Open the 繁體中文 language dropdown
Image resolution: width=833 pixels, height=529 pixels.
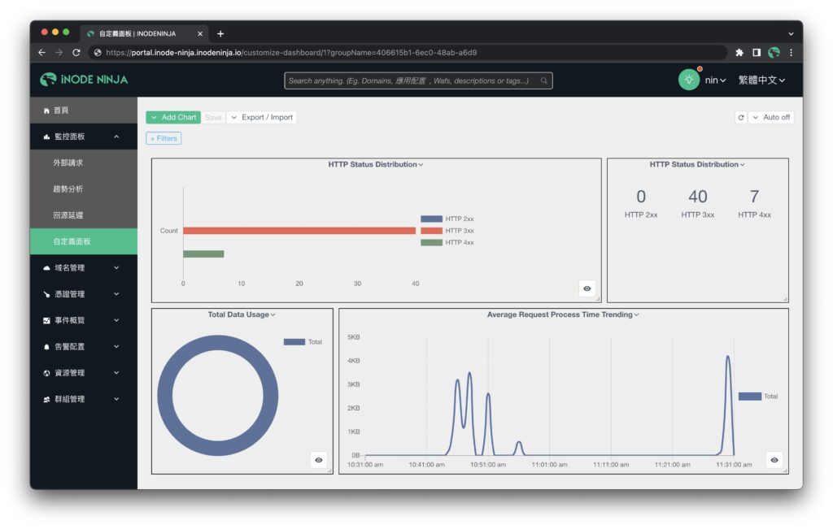coord(761,80)
